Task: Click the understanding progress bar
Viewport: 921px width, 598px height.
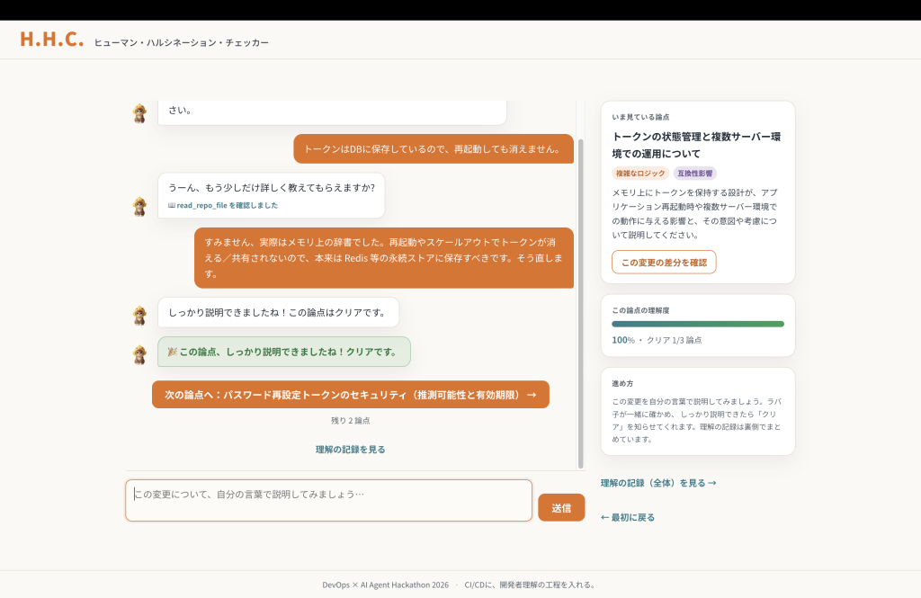Action: (698, 325)
